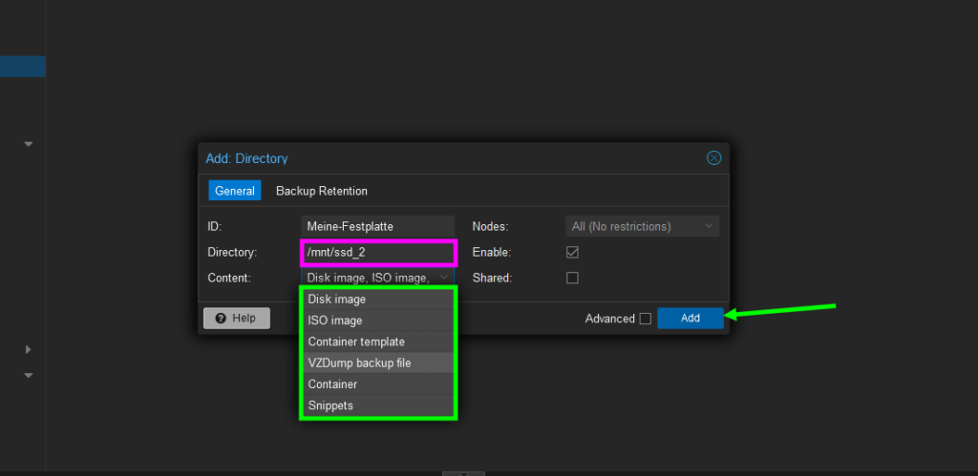The image size is (978, 476).
Task: Expand the right-pointing arrow in left sidebar
Action: (29, 350)
